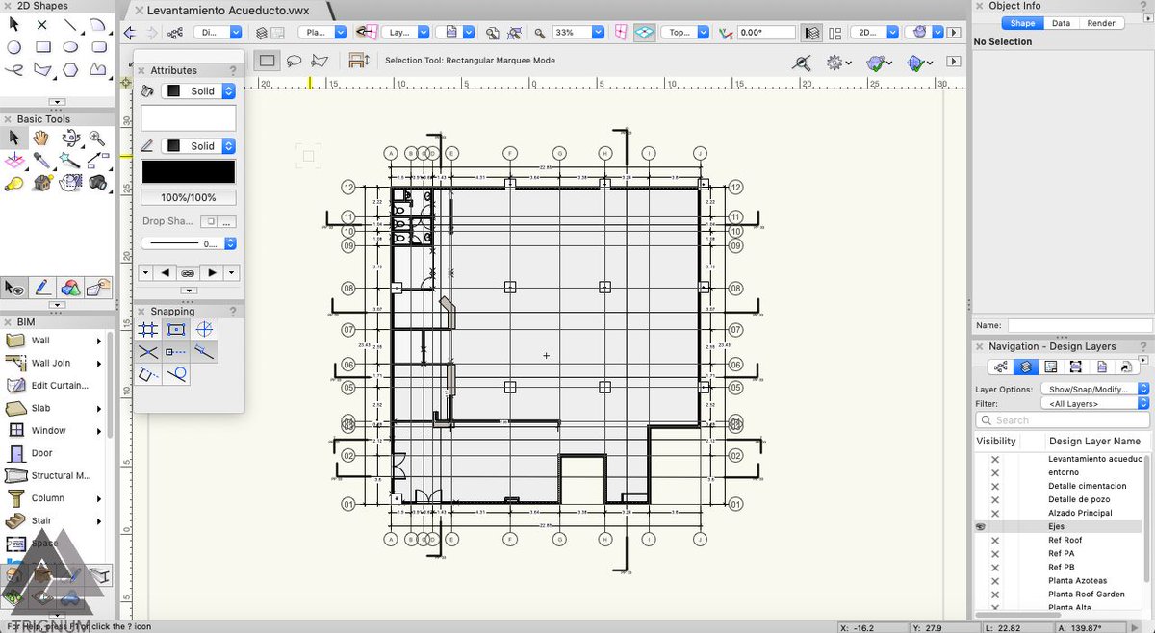Screen dimensions: 1155x633
Task: Open the Top view dropdown
Action: (687, 32)
